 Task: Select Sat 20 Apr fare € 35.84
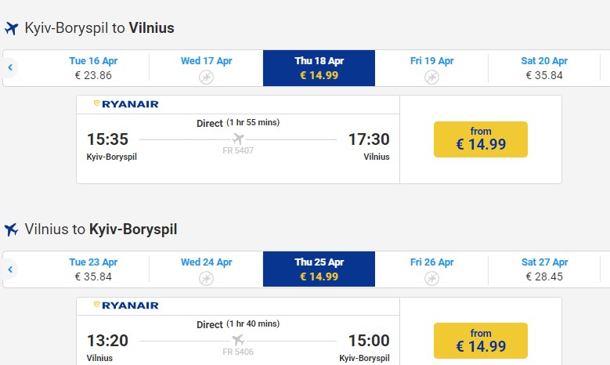point(544,68)
